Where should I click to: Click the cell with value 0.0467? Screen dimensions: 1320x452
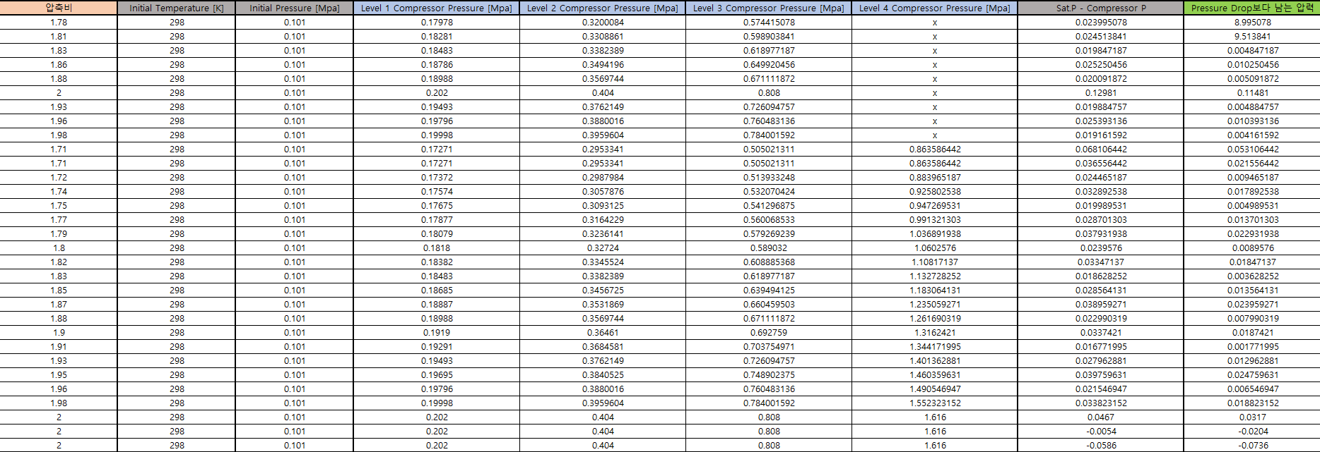tap(1101, 417)
